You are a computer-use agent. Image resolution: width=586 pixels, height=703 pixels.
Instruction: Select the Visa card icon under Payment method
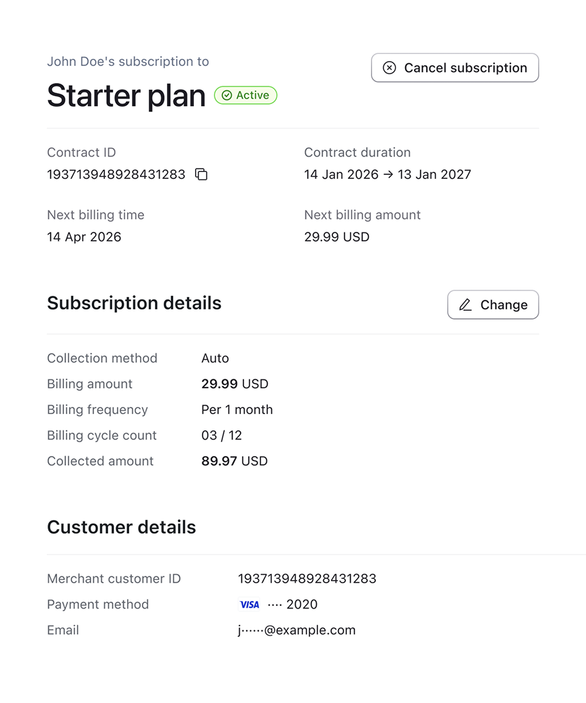pos(249,604)
